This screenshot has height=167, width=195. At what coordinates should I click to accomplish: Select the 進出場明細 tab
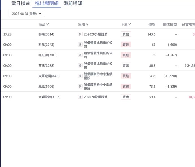[x=47, y=3]
